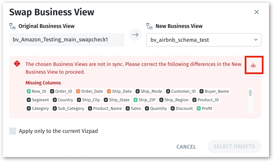Click the arrow icon between business views

point(135,35)
